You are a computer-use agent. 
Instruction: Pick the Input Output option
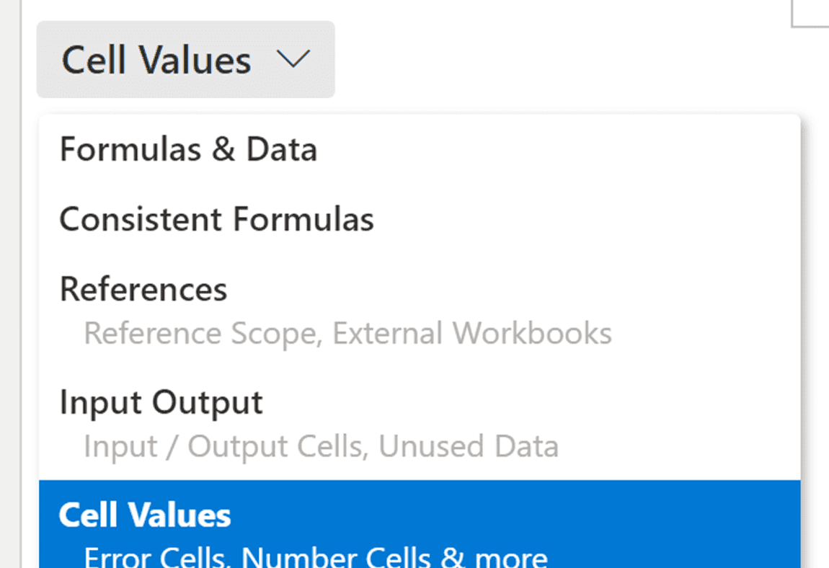161,402
